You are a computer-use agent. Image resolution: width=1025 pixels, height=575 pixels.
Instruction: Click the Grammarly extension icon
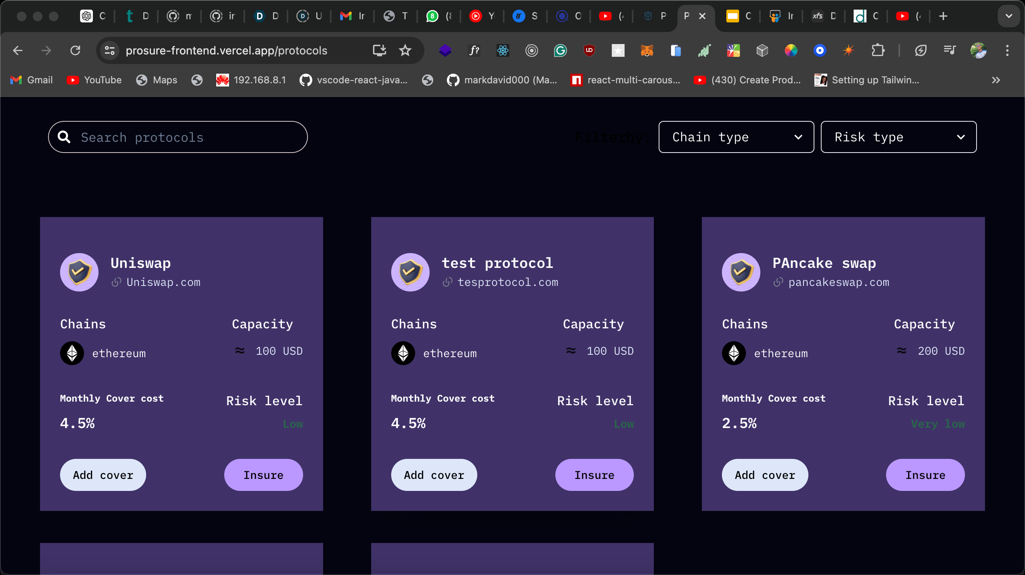tap(560, 50)
